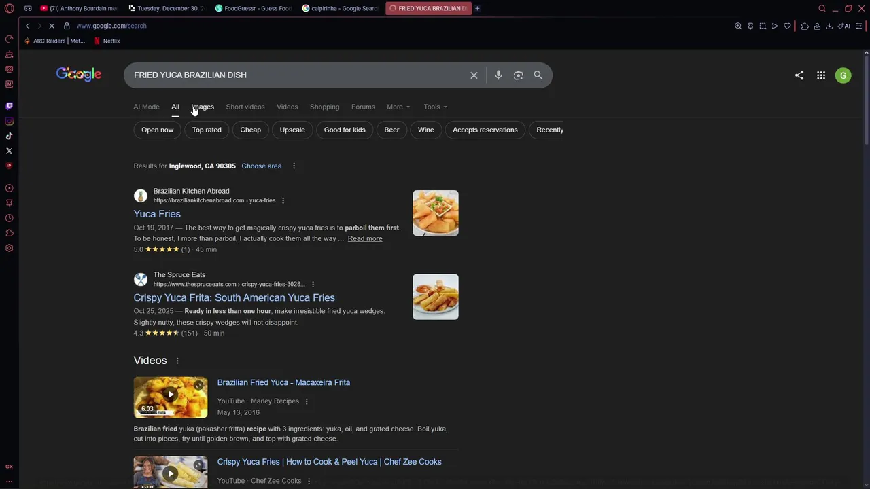Open TikTok in the sidebar

pos(9,136)
